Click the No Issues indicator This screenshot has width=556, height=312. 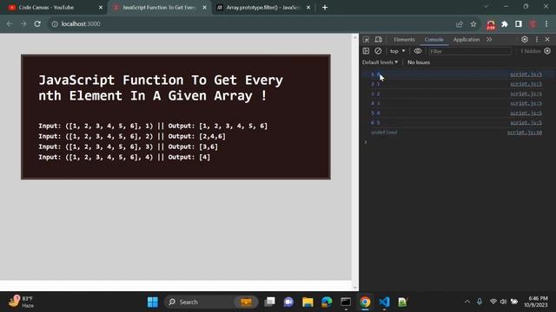(x=419, y=62)
